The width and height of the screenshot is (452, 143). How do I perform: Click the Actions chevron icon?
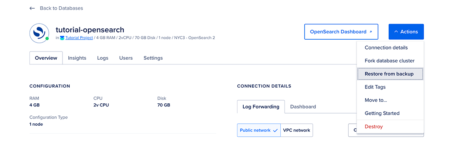[x=396, y=32]
